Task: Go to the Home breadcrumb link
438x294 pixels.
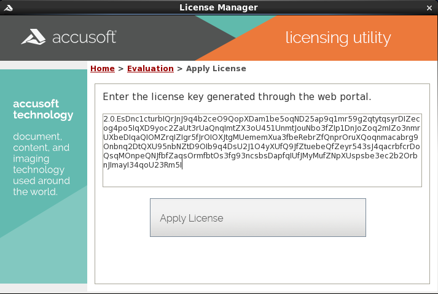Action: tap(103, 68)
